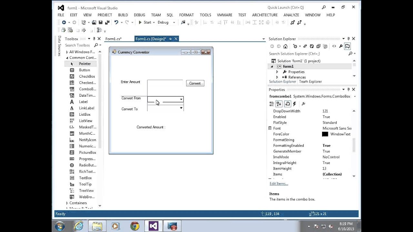Screen dimensions: 413x232
Task: Click the Start debugging button
Action: (x=145, y=22)
